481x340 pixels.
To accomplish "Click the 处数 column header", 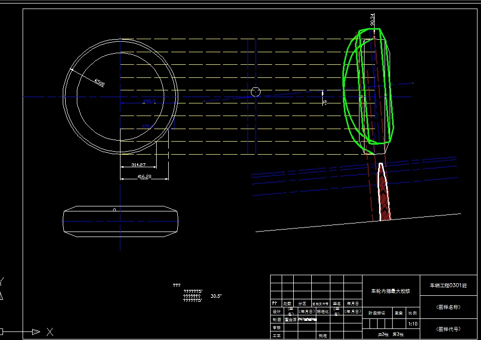I will [x=287, y=303].
